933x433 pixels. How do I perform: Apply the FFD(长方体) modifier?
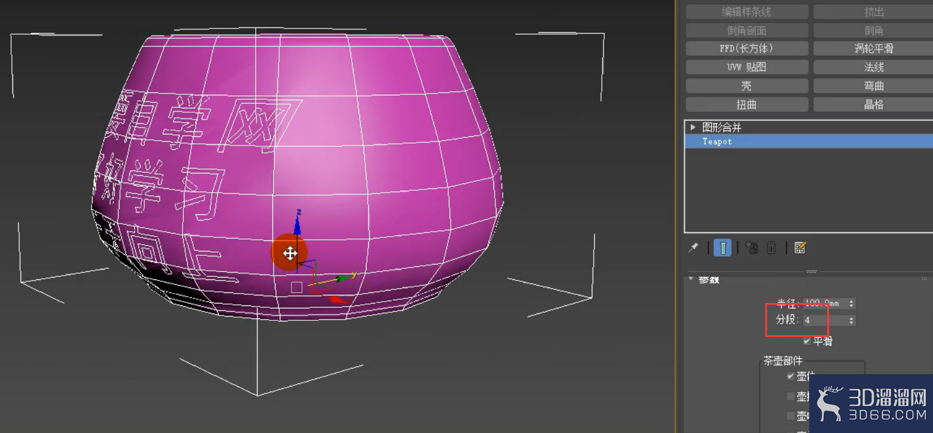(x=747, y=48)
